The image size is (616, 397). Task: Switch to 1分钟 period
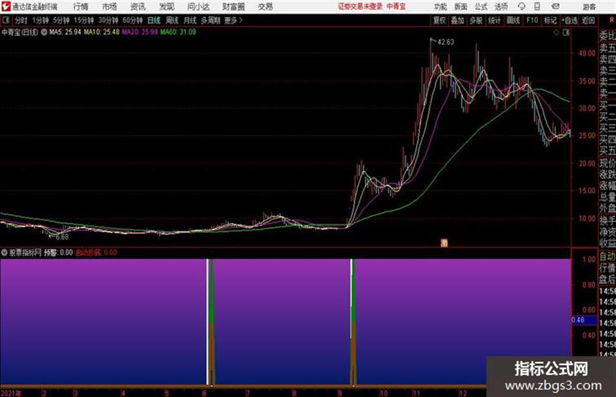click(x=40, y=20)
